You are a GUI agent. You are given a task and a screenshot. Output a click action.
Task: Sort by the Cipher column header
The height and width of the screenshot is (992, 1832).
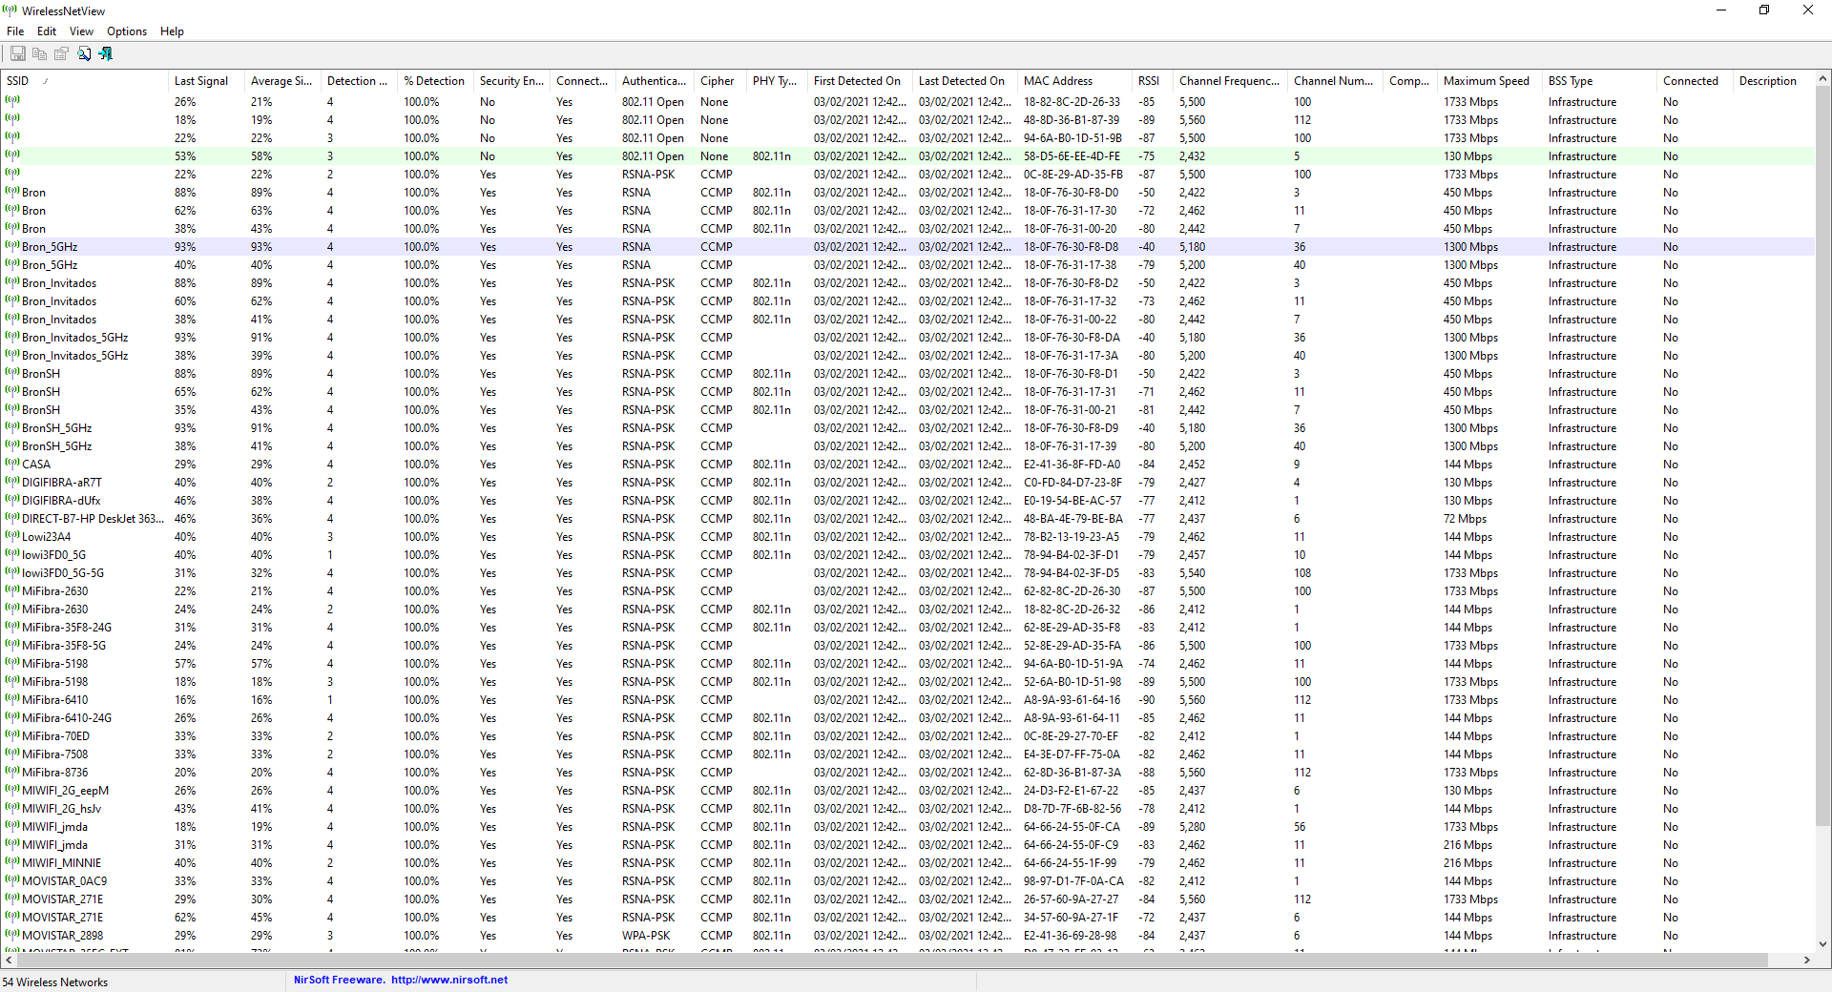click(x=720, y=81)
